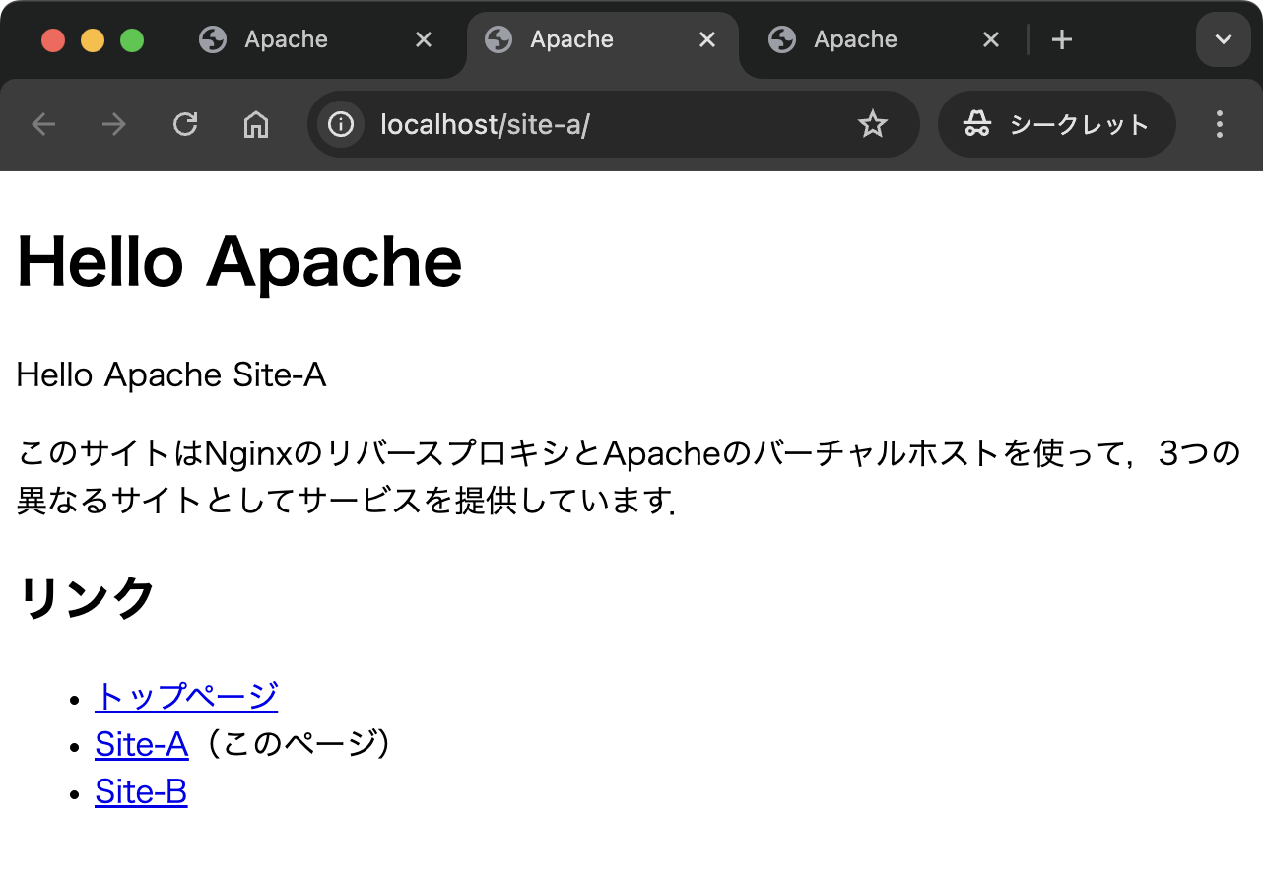1263x883 pixels.
Task: Open a new tab with plus icon
Action: [x=1061, y=39]
